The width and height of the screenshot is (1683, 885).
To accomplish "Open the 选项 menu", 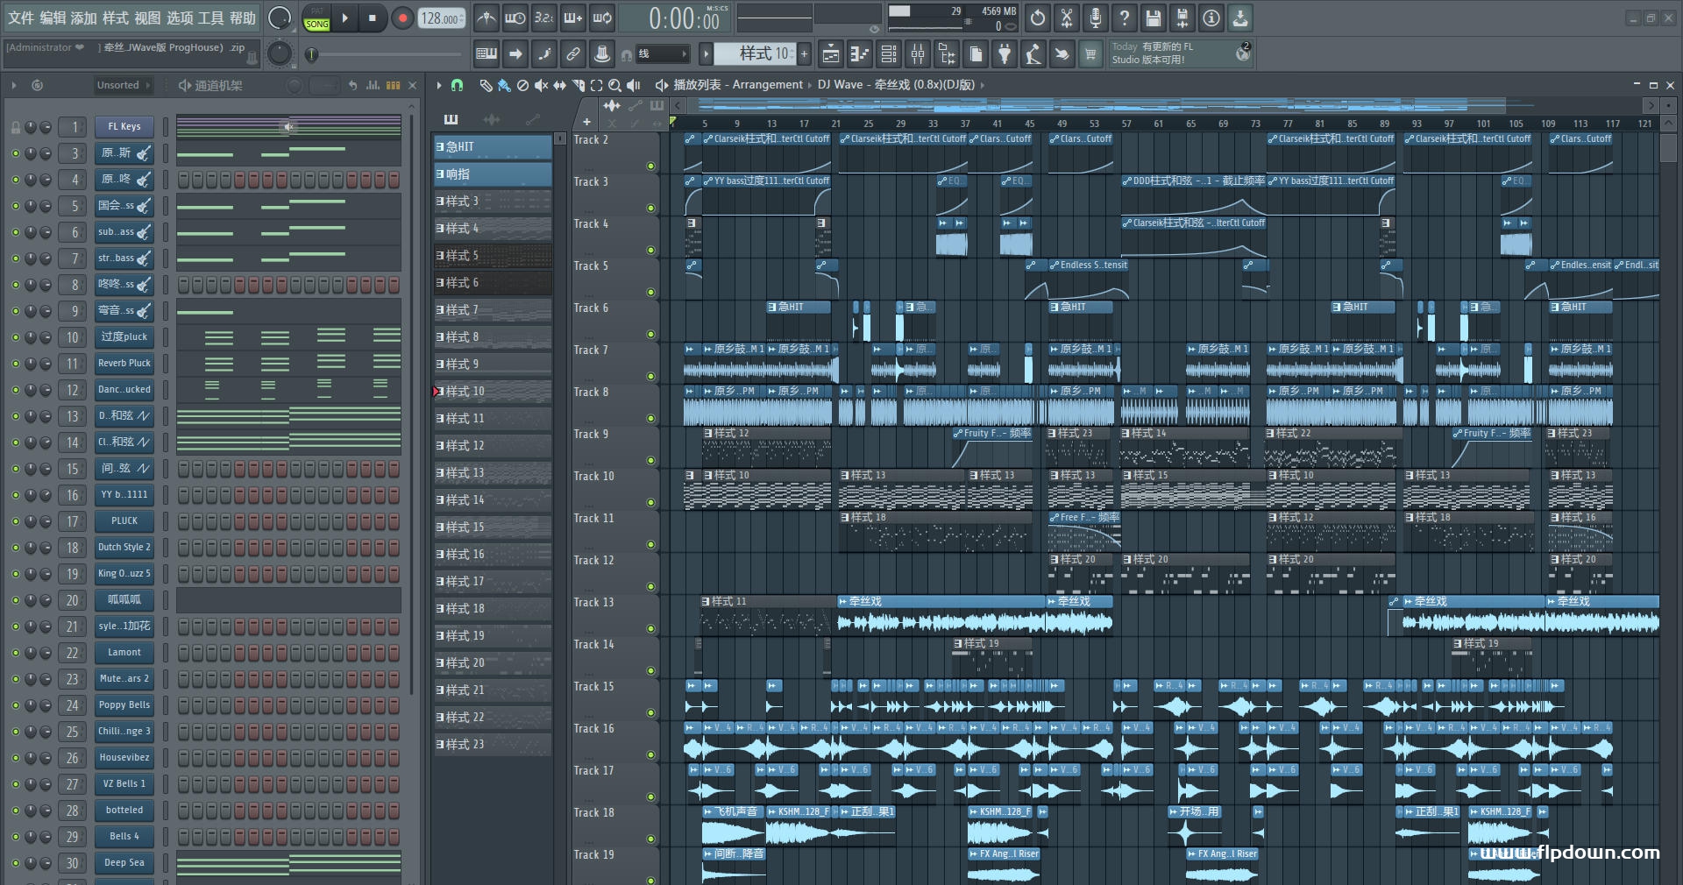I will coord(181,18).
